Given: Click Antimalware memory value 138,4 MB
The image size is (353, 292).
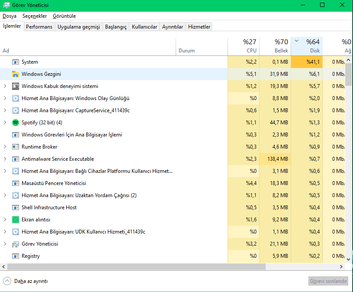Looking at the screenshot, I should [x=275, y=159].
